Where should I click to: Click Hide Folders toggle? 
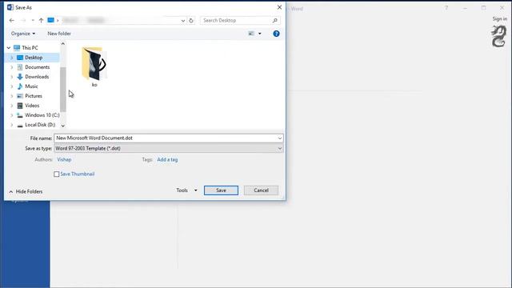[26, 192]
